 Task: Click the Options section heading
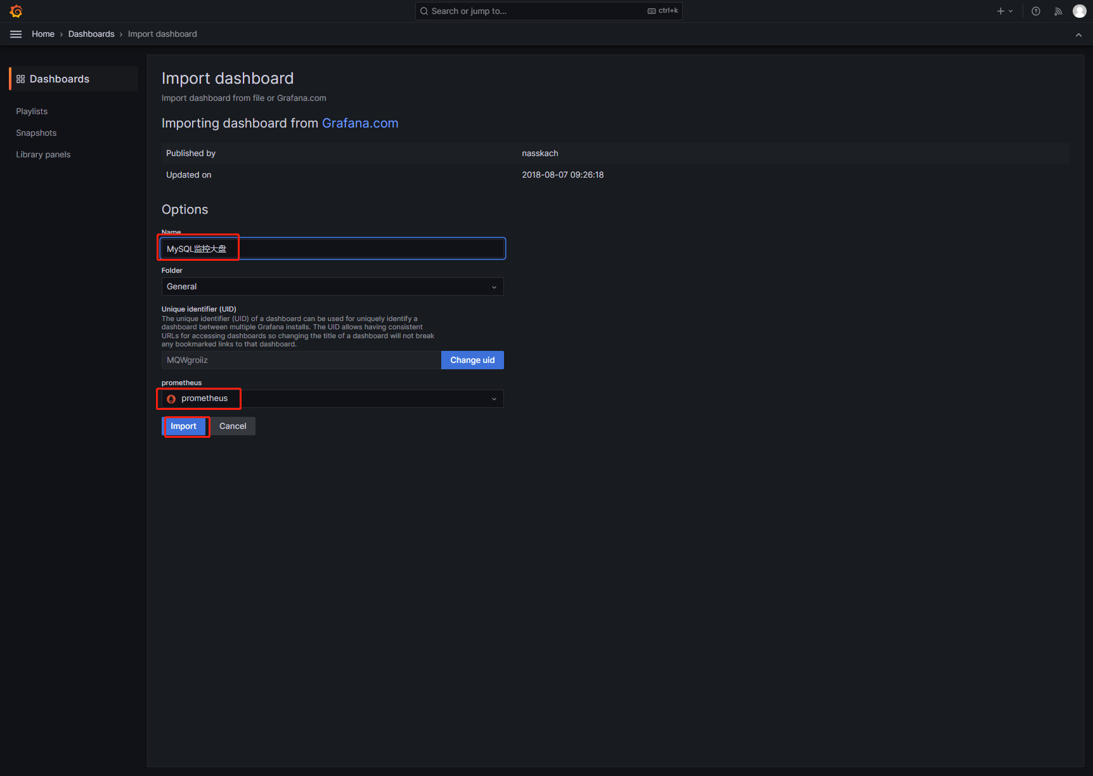tap(185, 209)
